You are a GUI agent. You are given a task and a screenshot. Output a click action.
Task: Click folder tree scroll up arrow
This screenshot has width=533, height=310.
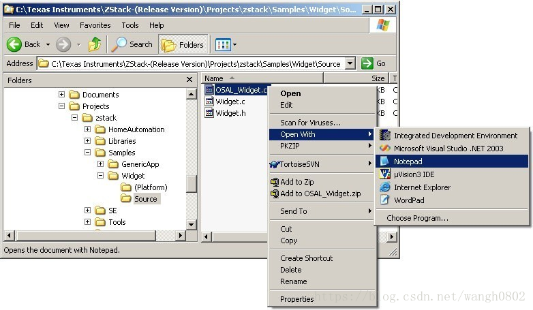(x=192, y=94)
